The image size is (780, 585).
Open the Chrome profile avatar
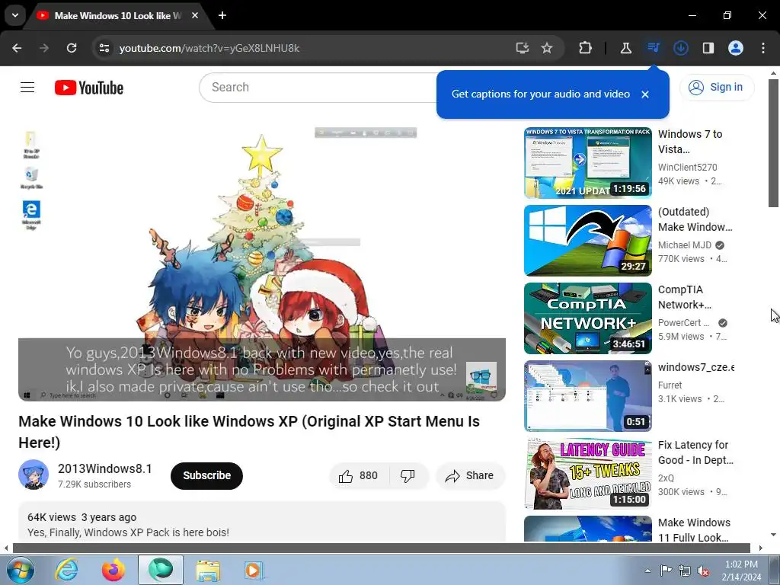736,48
